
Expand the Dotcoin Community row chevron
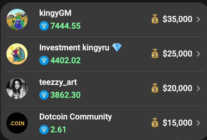pyautogui.click(x=198, y=123)
